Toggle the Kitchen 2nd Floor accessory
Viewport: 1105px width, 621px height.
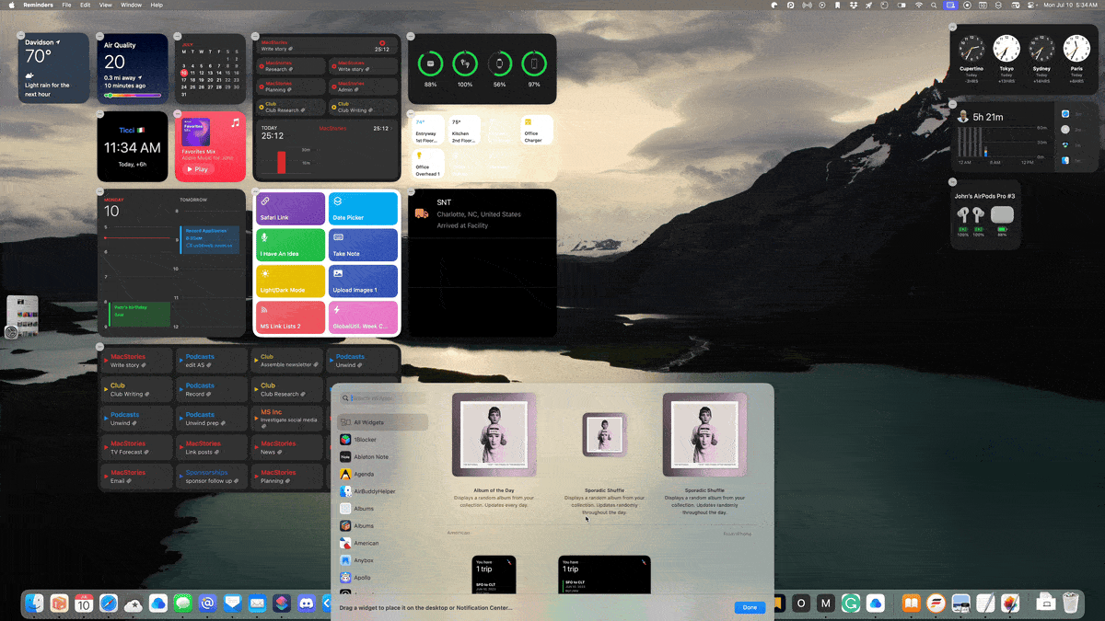tap(463, 130)
